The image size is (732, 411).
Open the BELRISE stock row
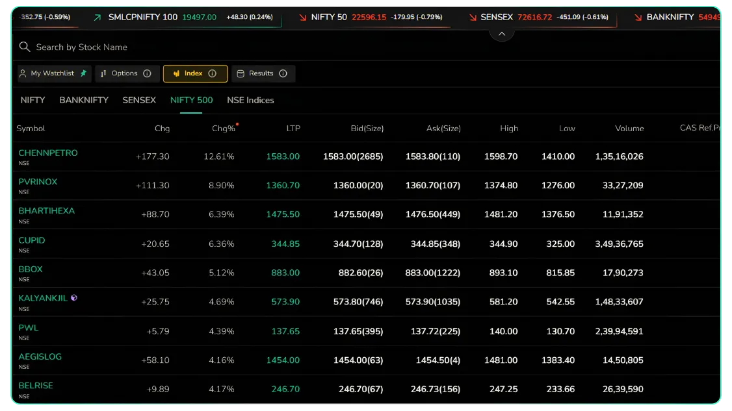367,389
